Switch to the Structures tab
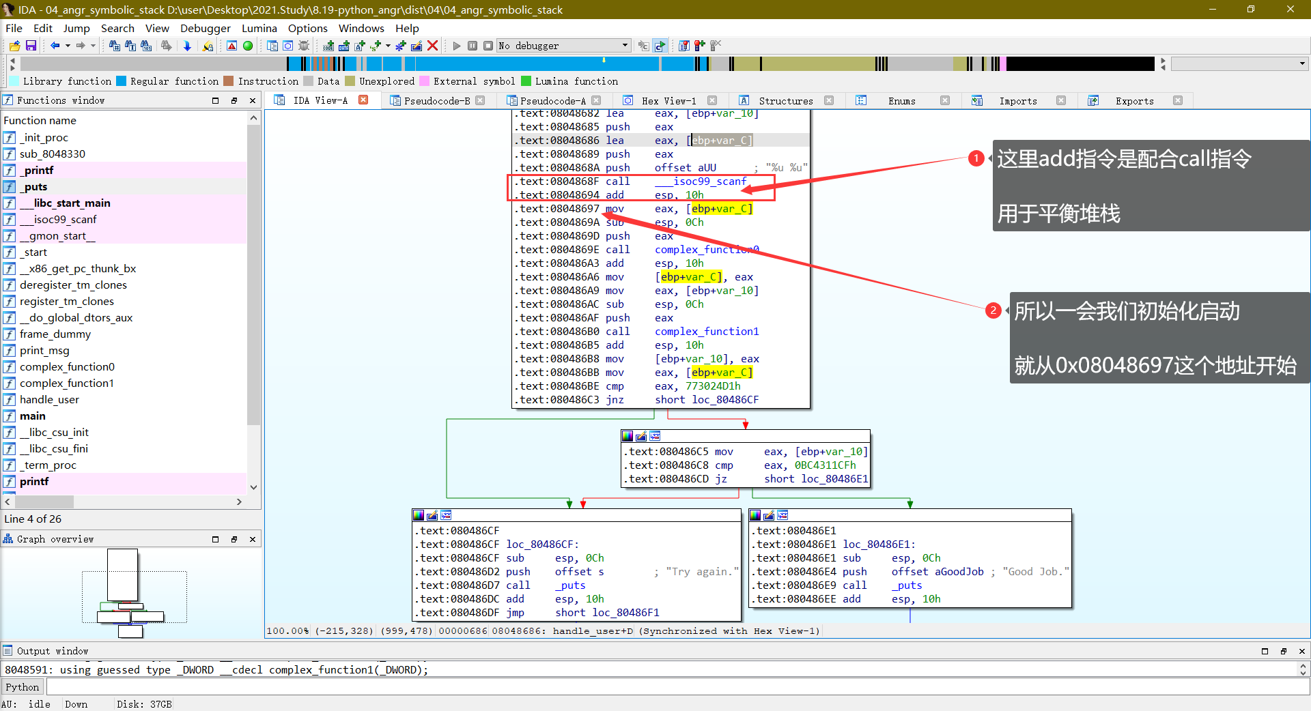Viewport: 1311px width, 711px height. pos(785,100)
